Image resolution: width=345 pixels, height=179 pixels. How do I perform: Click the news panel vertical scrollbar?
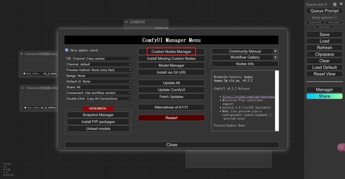point(277,101)
